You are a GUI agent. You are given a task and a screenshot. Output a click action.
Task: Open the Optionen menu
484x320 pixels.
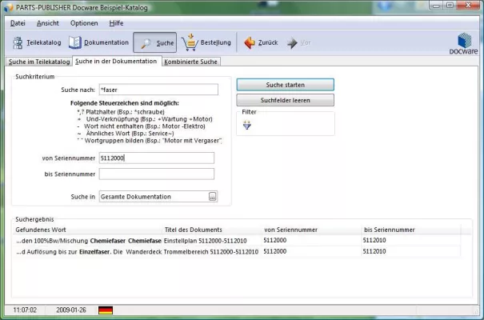point(84,23)
